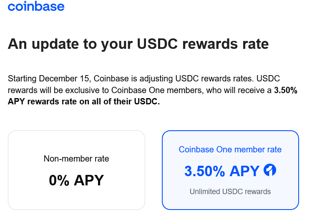Click the "An update to your USDC rewards rate" heading
This screenshot has height=220, width=317.
138,44
